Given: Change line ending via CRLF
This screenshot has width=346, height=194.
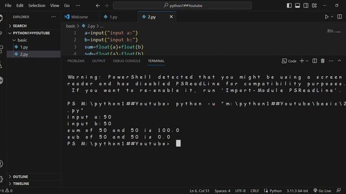Looking at the screenshot, I should (x=255, y=191).
